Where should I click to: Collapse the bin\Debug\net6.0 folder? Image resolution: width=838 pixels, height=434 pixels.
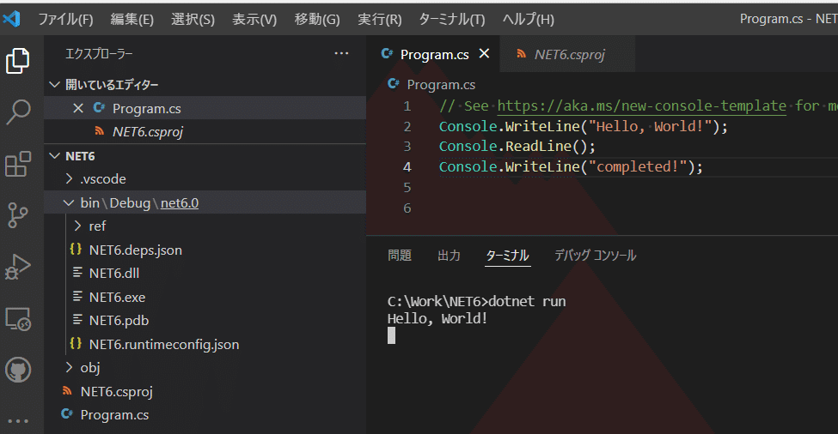[69, 202]
